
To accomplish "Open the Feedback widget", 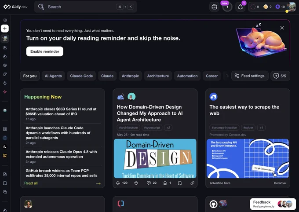I will point(273,204).
